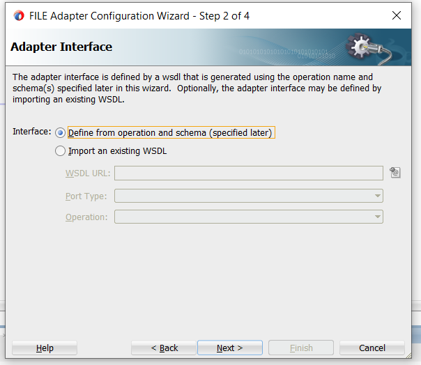This screenshot has height=365, width=421.
Task: Click the Port Type: label text
Action: coord(87,196)
